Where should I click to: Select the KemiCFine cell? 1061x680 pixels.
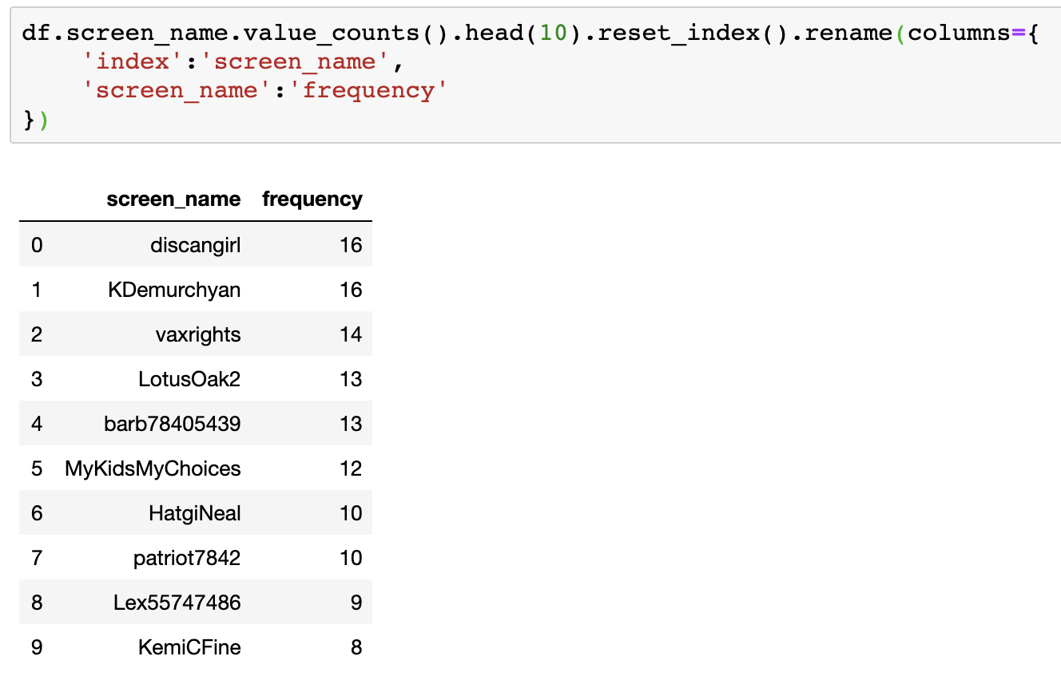click(189, 647)
